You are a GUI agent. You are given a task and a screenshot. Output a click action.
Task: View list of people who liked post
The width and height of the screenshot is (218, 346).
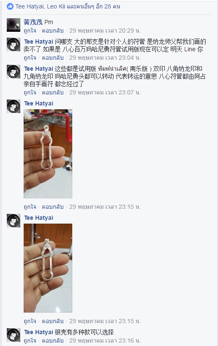point(68,6)
